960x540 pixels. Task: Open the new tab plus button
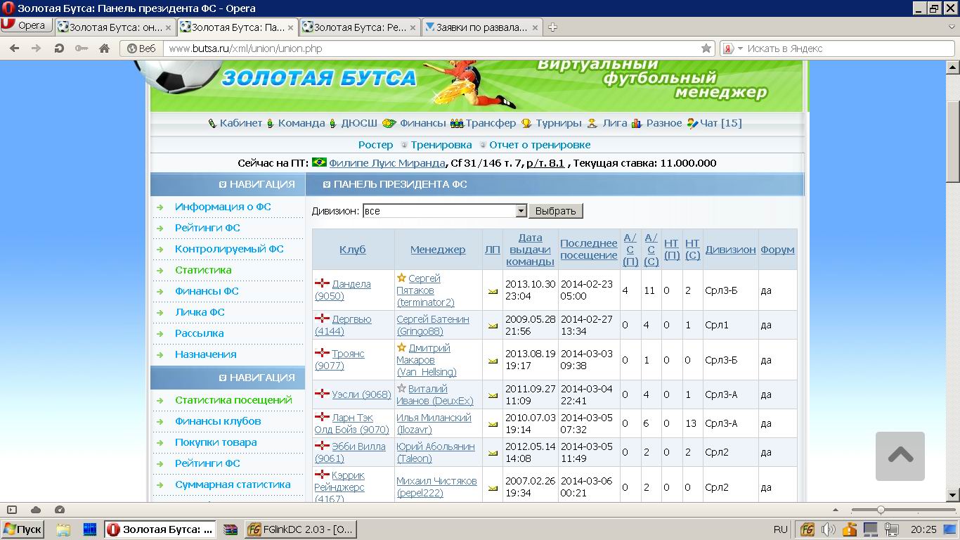pyautogui.click(x=552, y=27)
